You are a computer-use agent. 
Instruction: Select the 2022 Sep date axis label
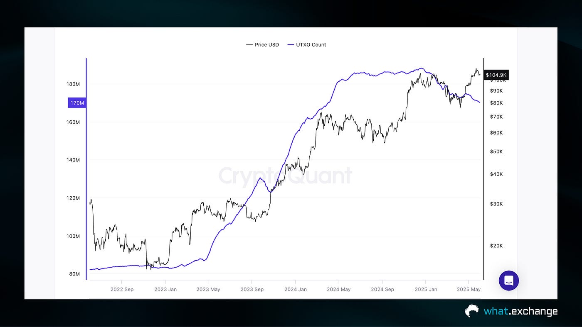point(122,289)
